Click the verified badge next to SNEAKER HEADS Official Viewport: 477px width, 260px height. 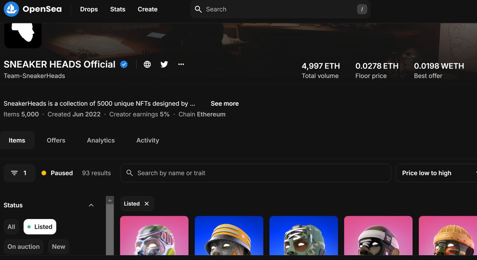[124, 64]
